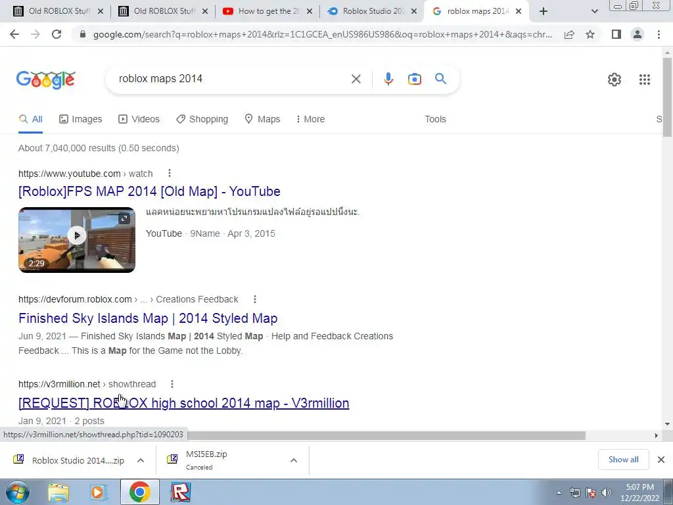Open options for devforum result

(255, 299)
